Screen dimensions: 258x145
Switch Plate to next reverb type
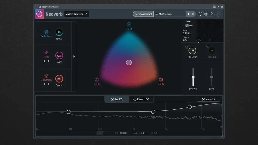[49, 61]
